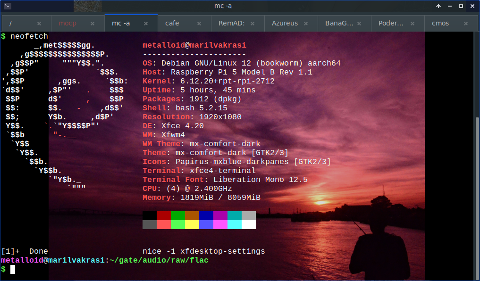Close the Azureus tab
This screenshot has height=281, width=480.
(x=306, y=24)
